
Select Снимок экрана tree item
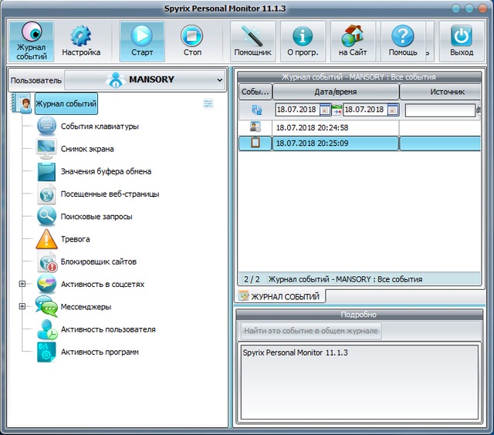(87, 149)
